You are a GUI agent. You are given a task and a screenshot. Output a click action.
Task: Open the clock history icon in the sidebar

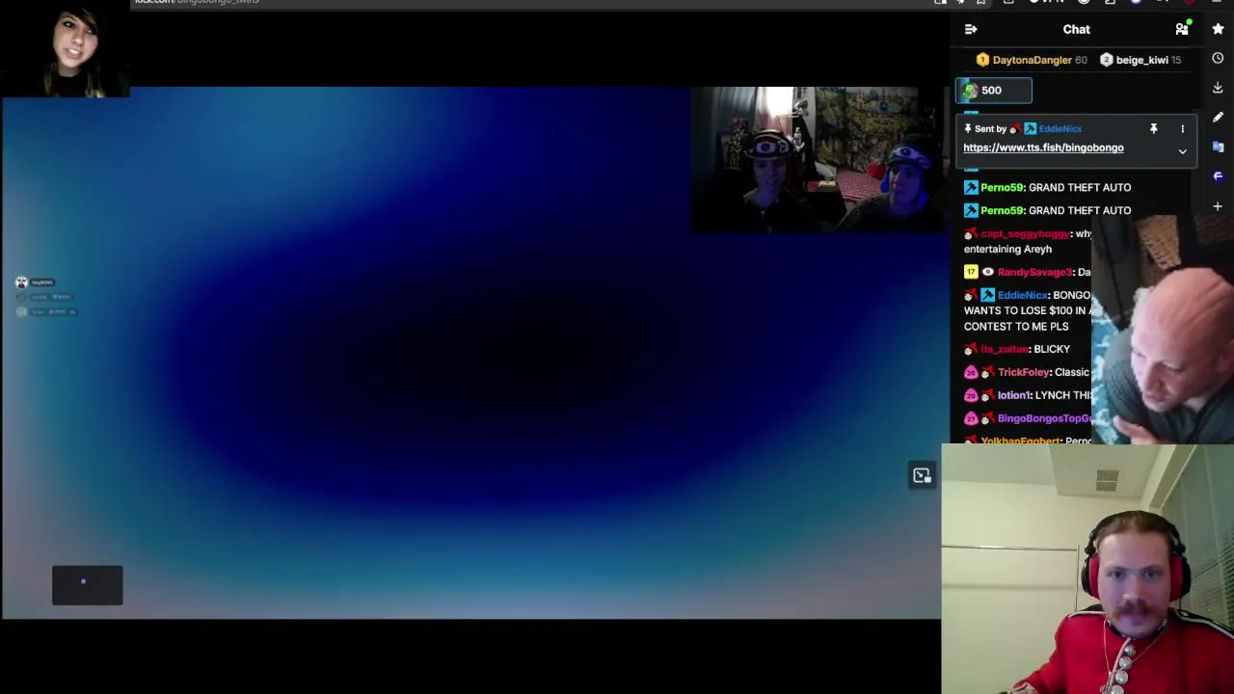click(1218, 59)
